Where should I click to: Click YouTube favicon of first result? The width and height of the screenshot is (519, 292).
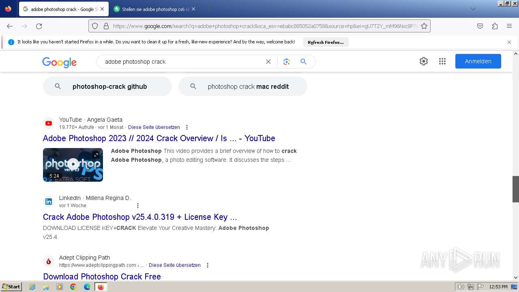point(49,123)
